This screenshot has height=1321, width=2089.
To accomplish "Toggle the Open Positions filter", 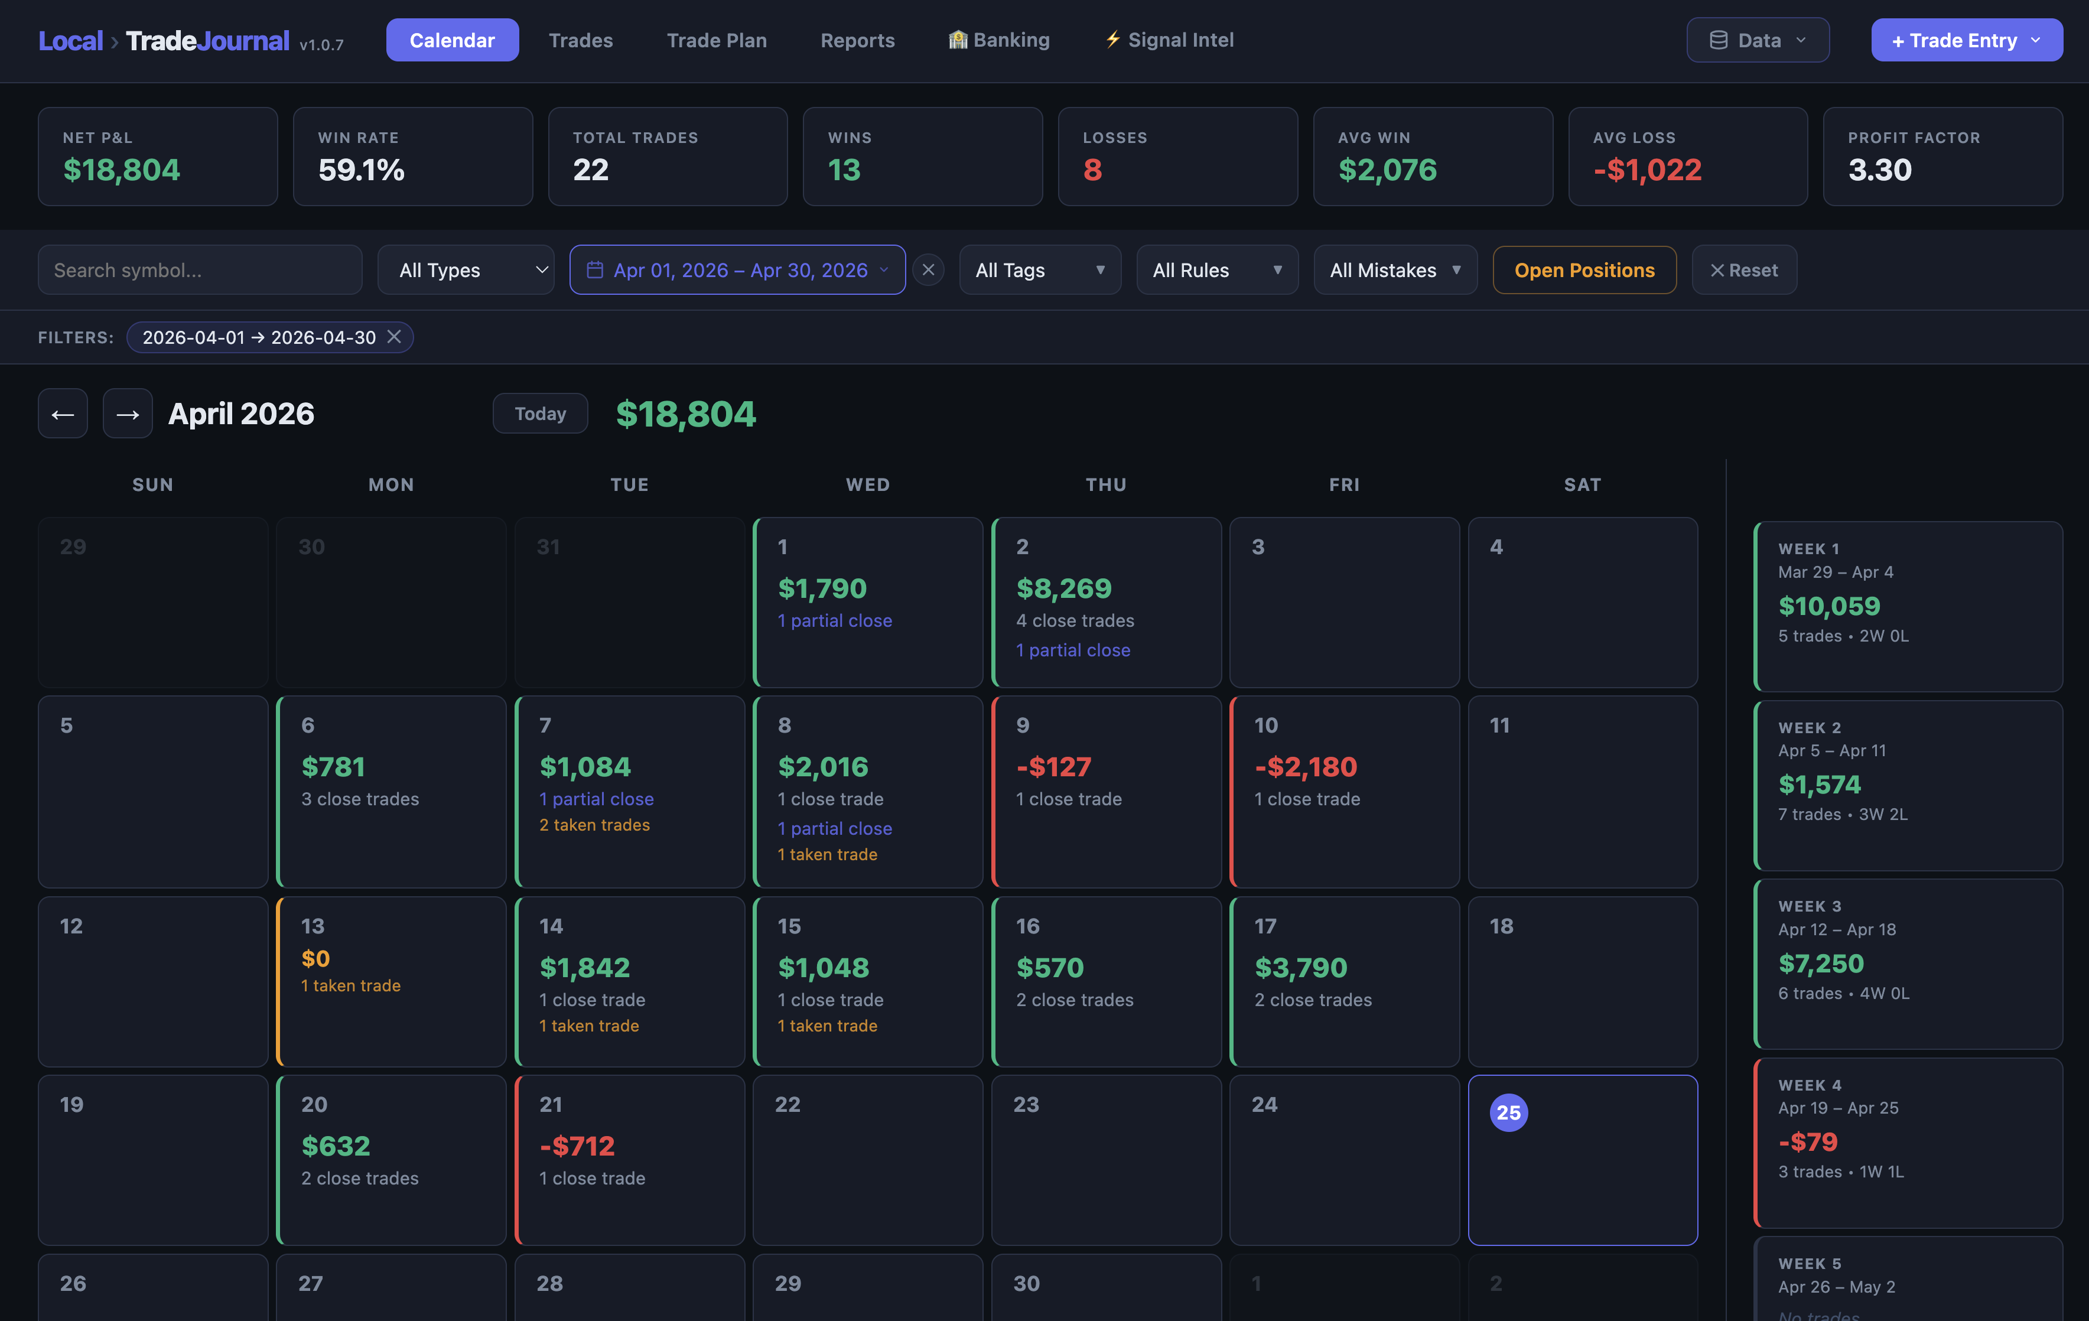I will click(1584, 270).
